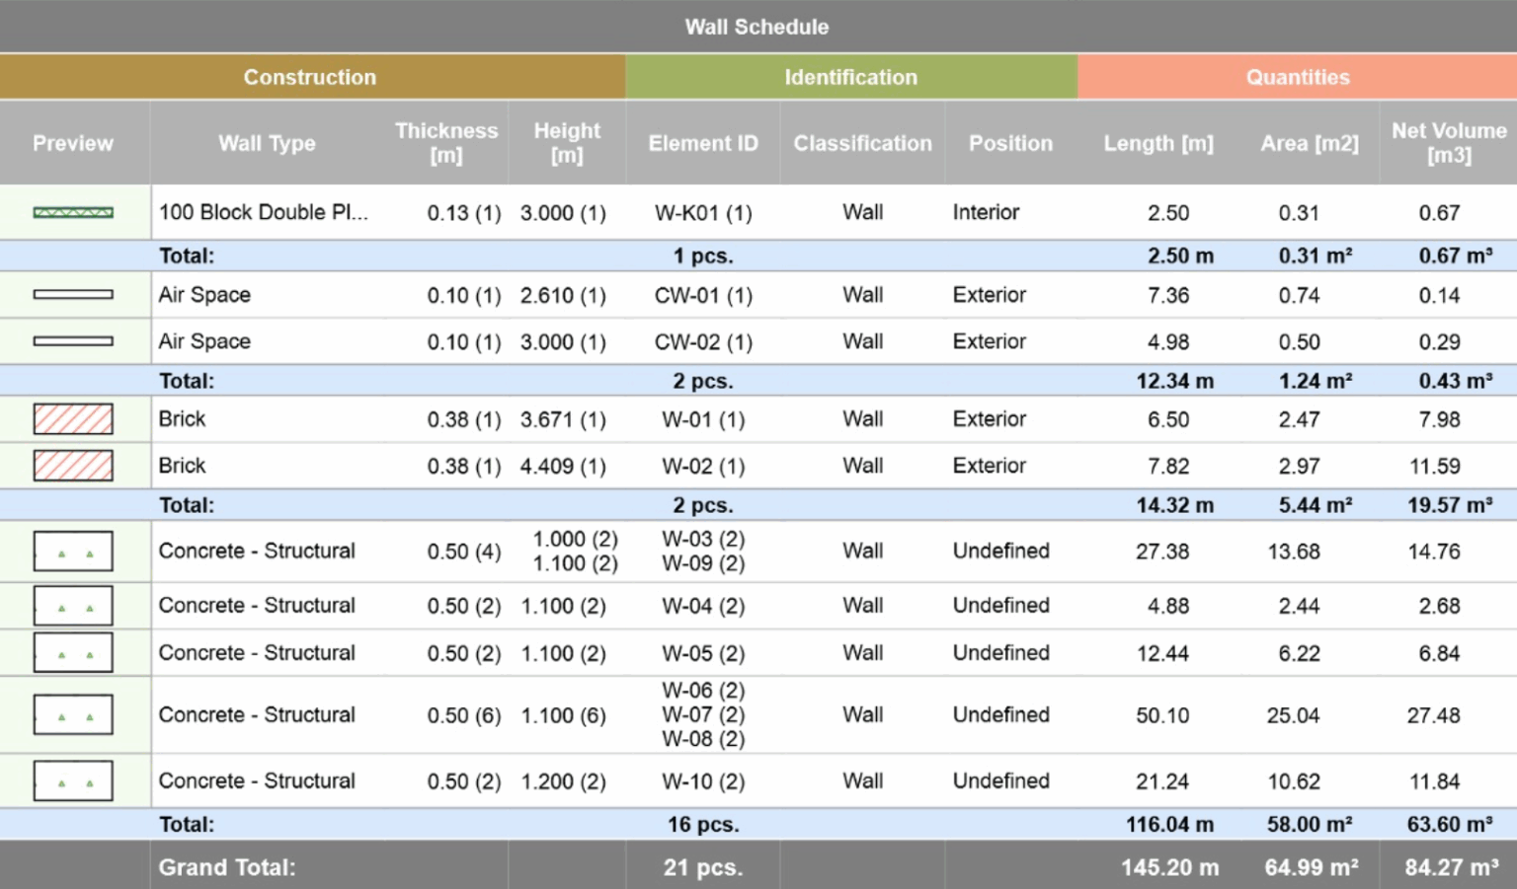Click net volume value 11.59
This screenshot has width=1517, height=889.
point(1434,466)
